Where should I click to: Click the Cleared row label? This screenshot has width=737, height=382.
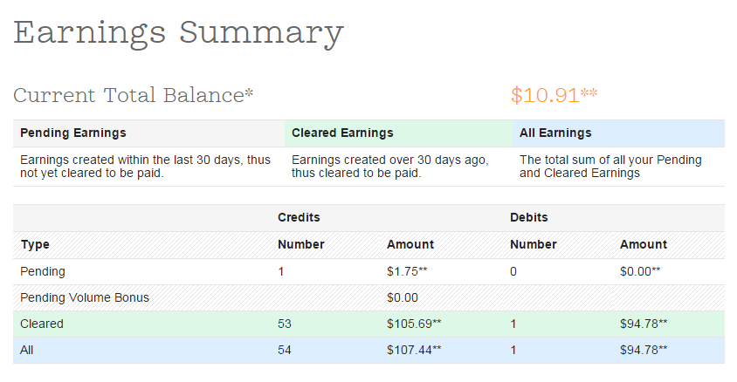pos(42,324)
